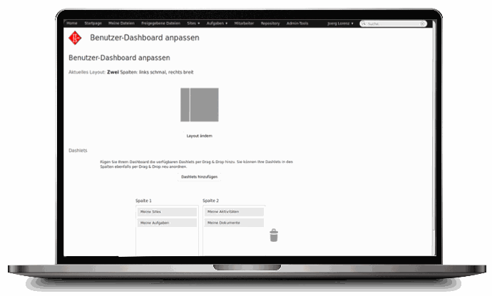Go to the Home menu item
This screenshot has height=296, width=492.
[71, 23]
